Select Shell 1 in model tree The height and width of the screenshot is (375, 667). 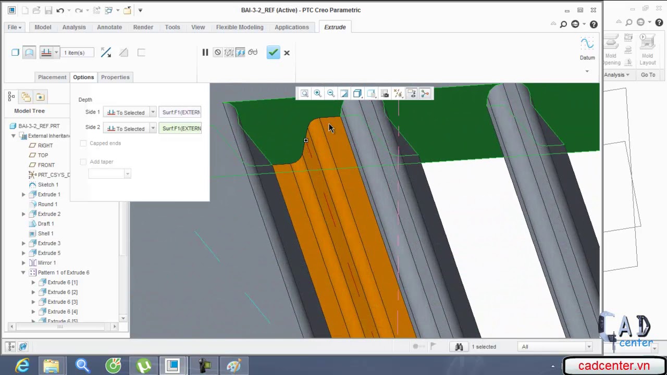pos(45,234)
